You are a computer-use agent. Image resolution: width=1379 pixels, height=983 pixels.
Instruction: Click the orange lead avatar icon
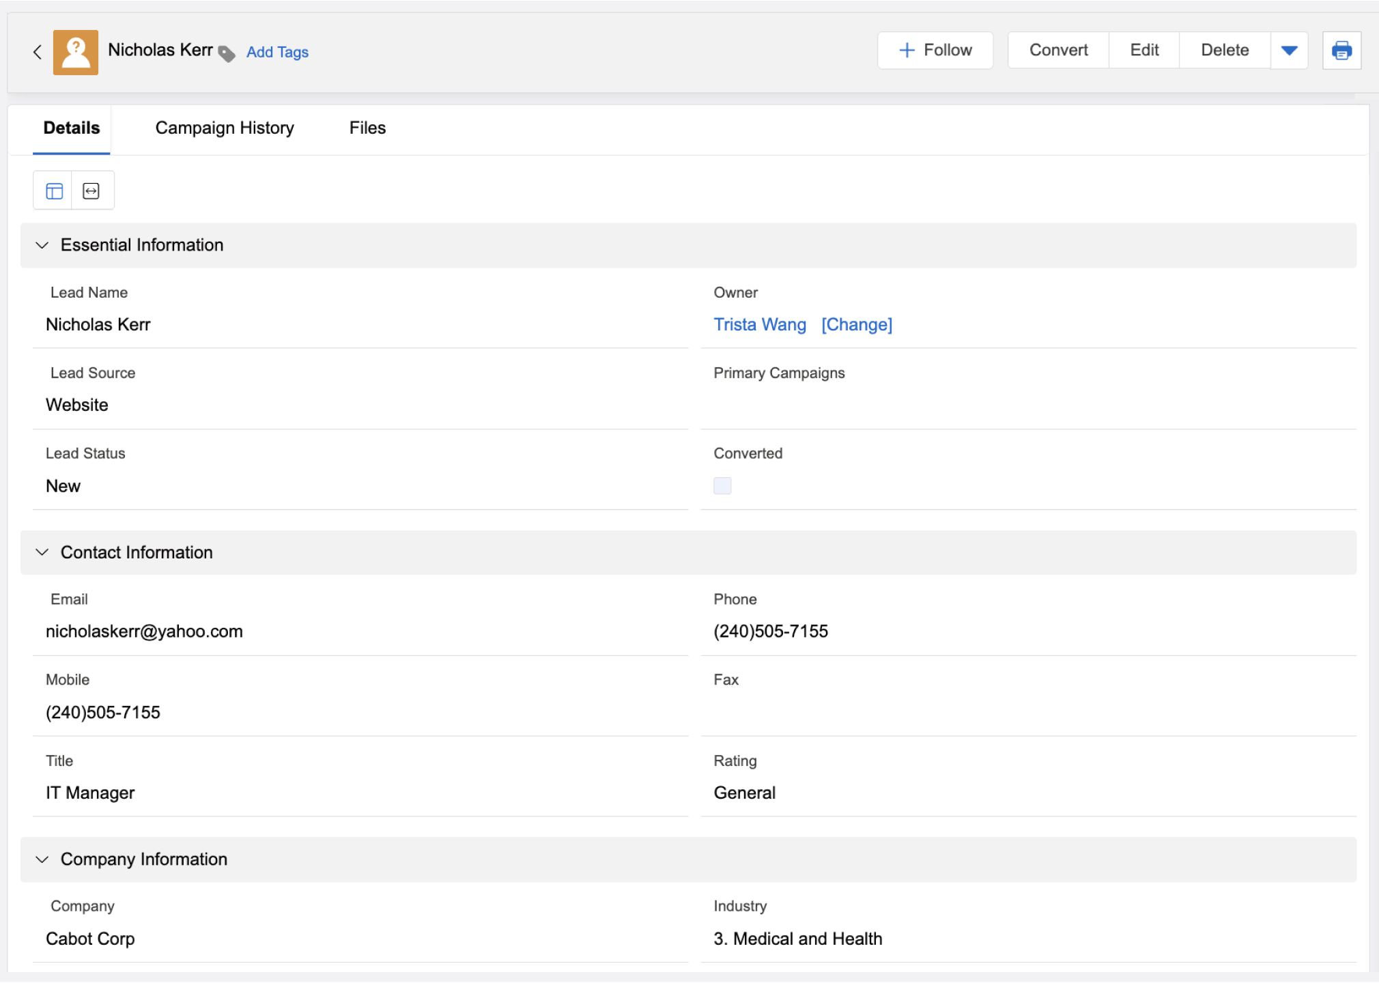[x=76, y=52]
